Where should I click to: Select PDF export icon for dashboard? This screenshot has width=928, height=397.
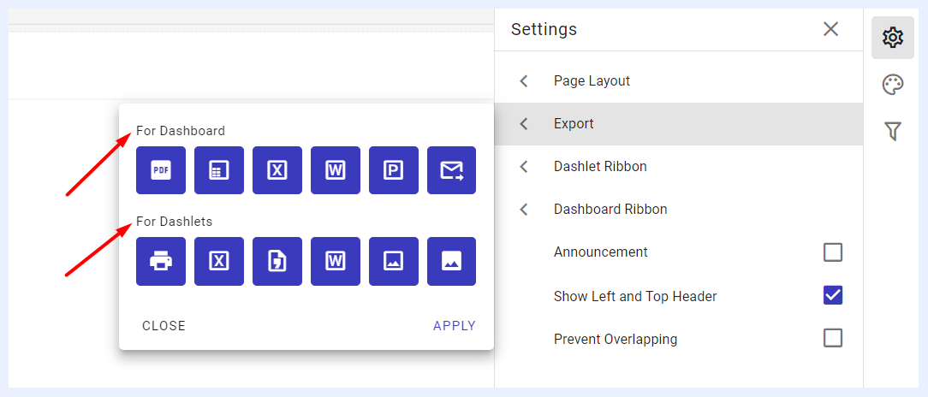tap(161, 170)
